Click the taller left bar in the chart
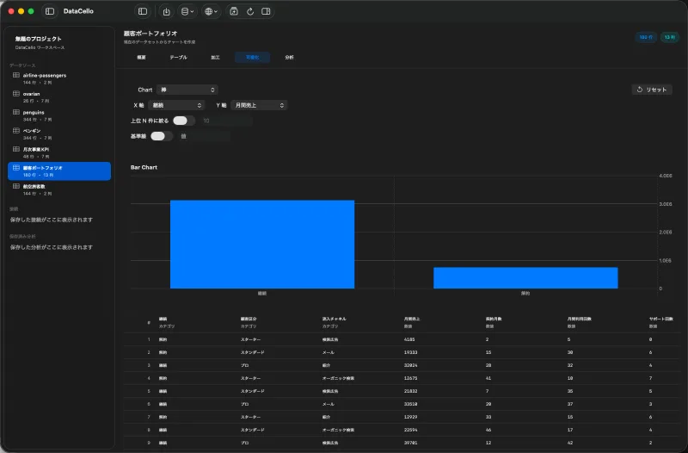Screen dimensions: 688x453 click(262, 245)
